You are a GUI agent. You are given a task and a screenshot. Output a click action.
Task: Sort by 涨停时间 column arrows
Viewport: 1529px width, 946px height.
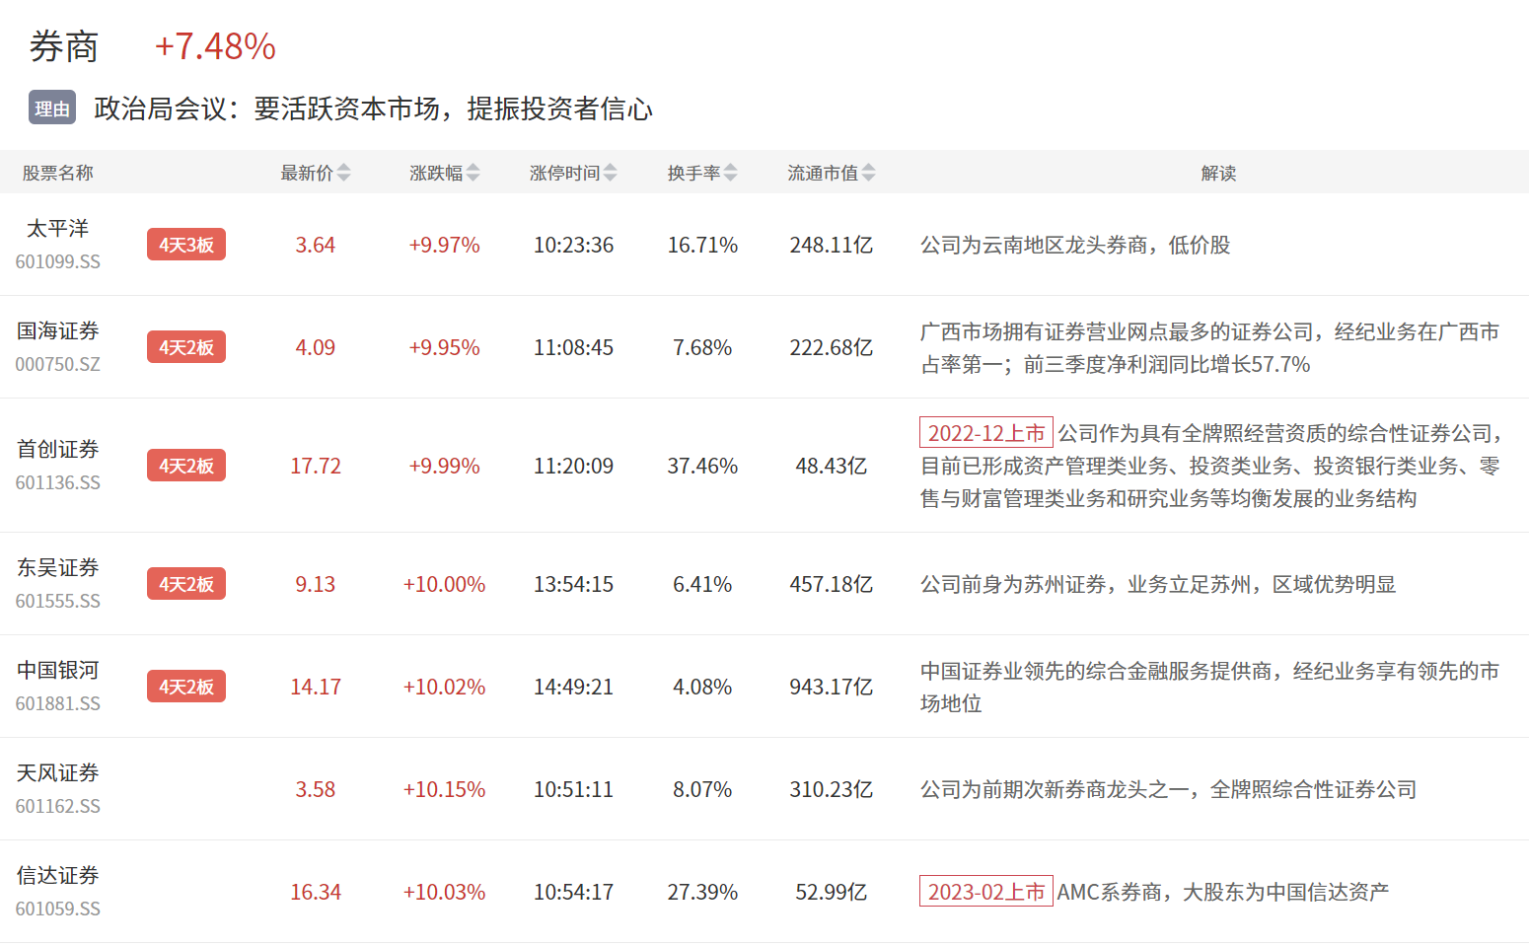[610, 173]
